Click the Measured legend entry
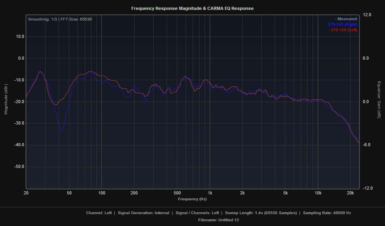This screenshot has width=385, height=226. (346, 19)
